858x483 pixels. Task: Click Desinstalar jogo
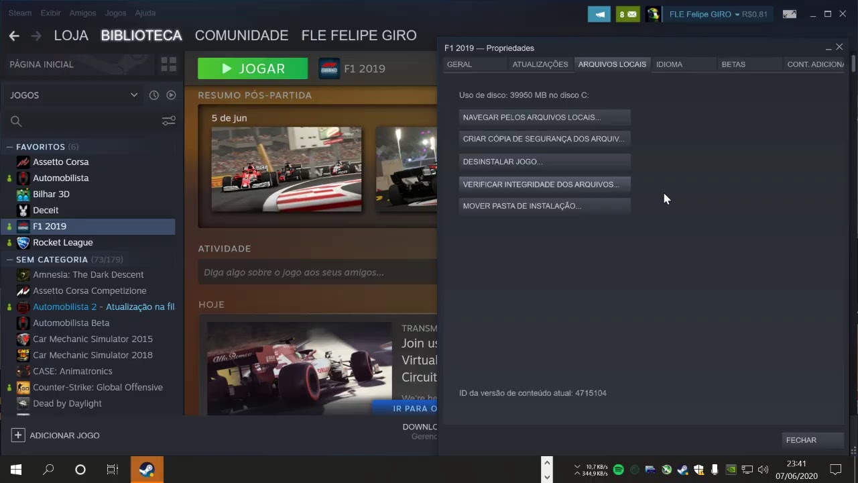tap(545, 162)
